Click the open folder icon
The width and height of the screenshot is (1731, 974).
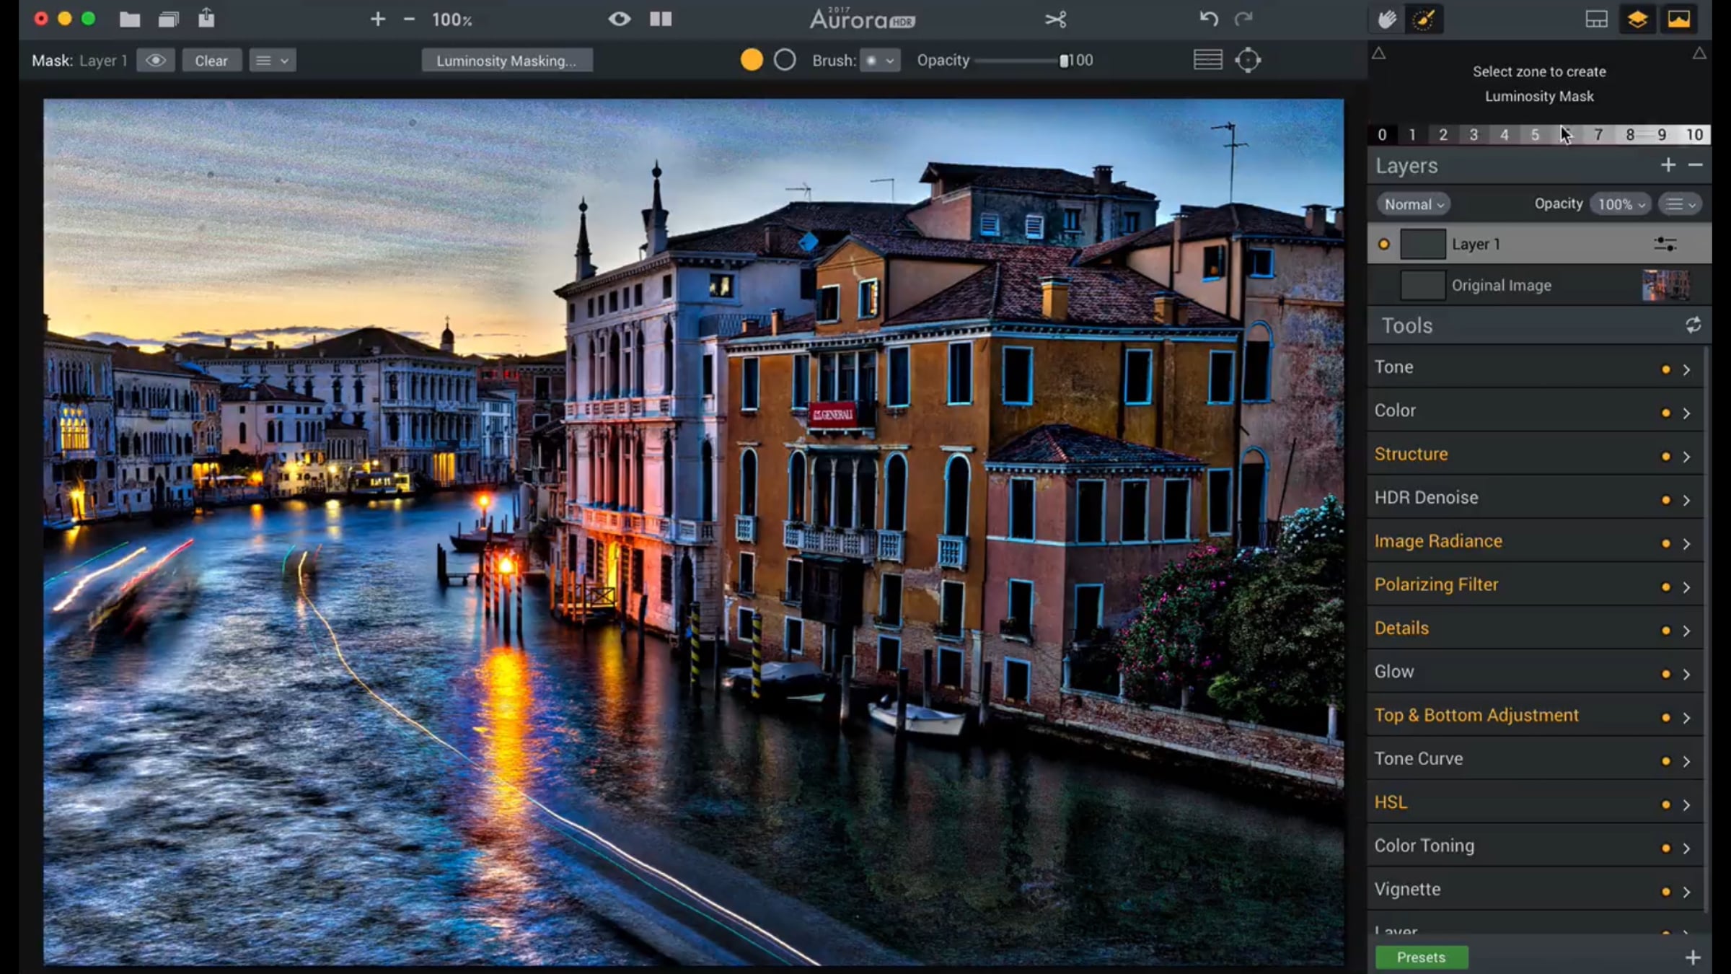coord(130,19)
